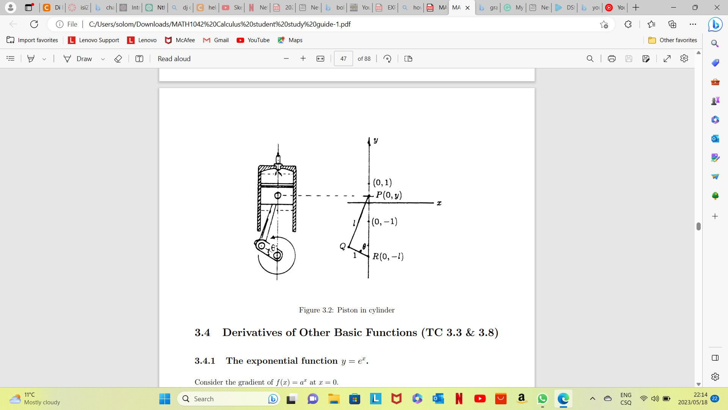Open the Other favorites folder
Viewport: 728px width, 410px height.
pos(673,40)
